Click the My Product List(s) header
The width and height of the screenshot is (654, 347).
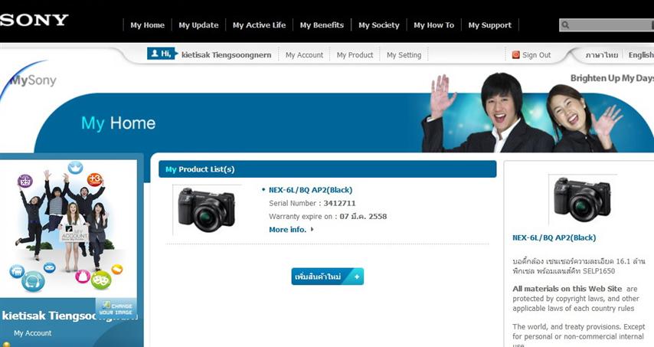pyautogui.click(x=328, y=169)
